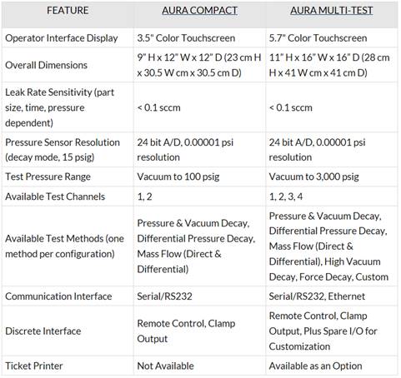This screenshot has height=378, width=401.
Task: Click the Ticket Printer label
Action: [x=34, y=366]
